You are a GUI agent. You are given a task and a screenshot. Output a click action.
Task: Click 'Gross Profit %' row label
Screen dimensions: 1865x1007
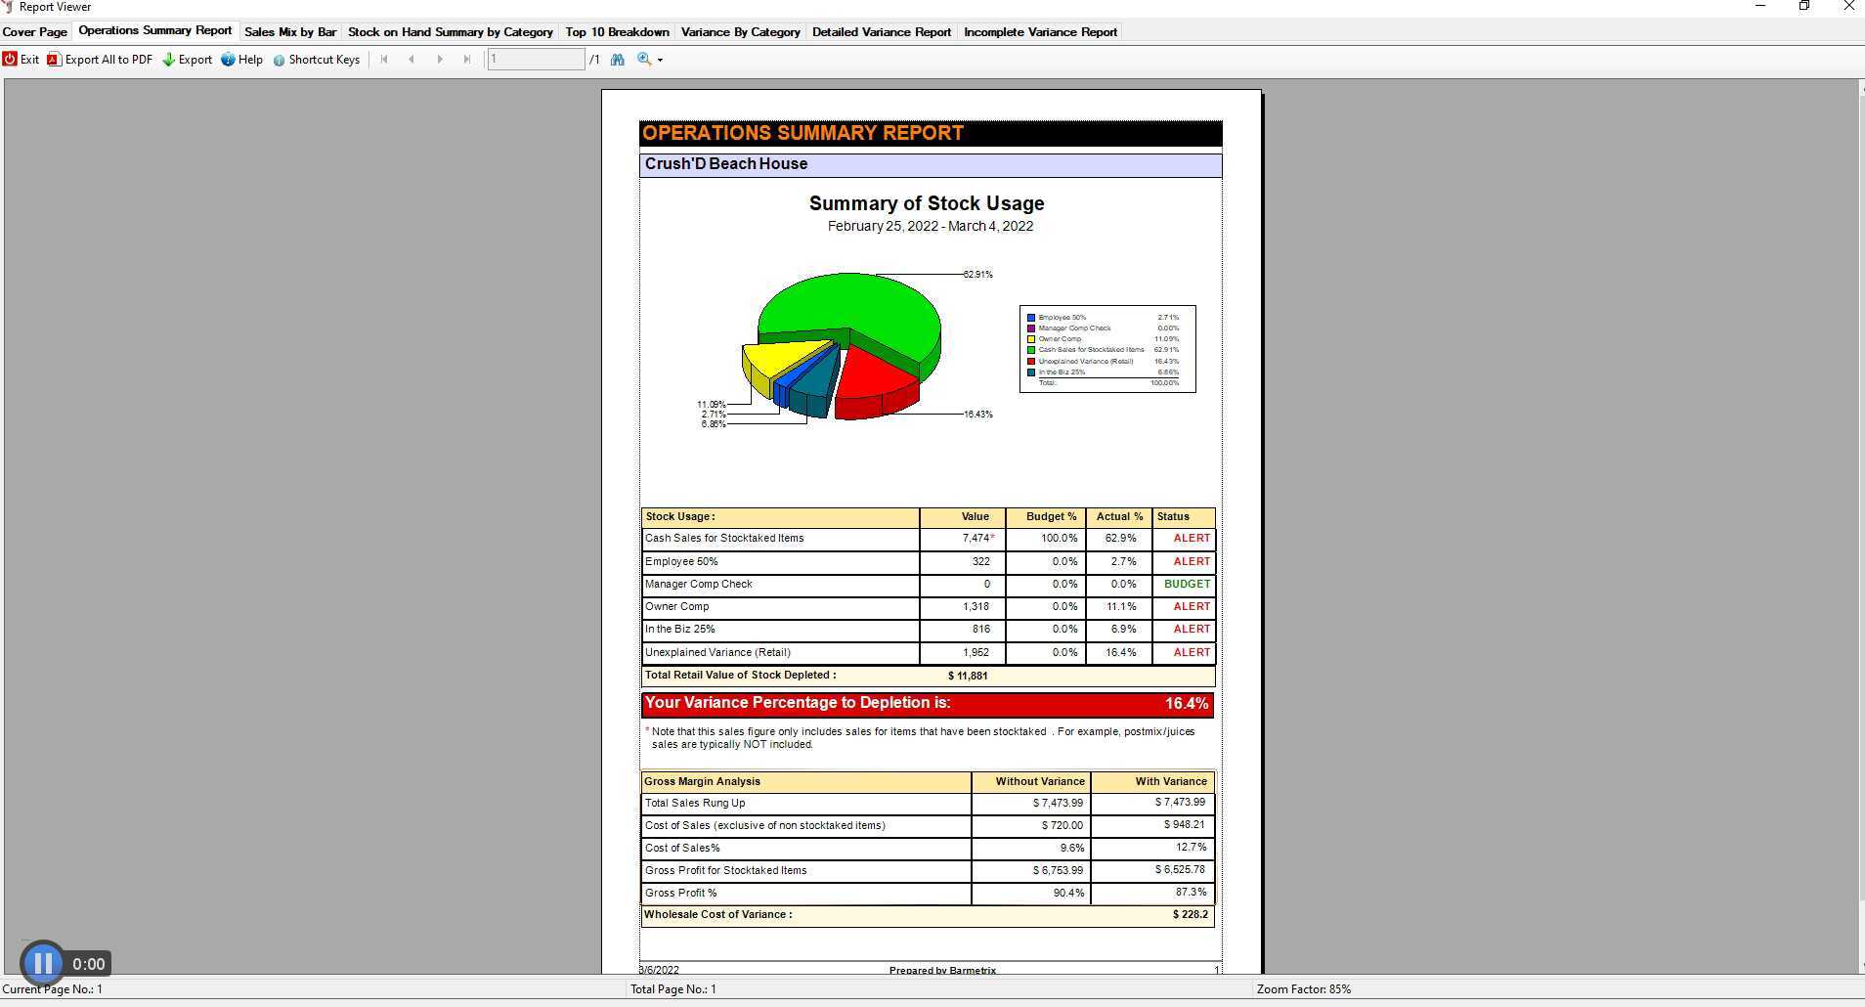click(x=681, y=894)
